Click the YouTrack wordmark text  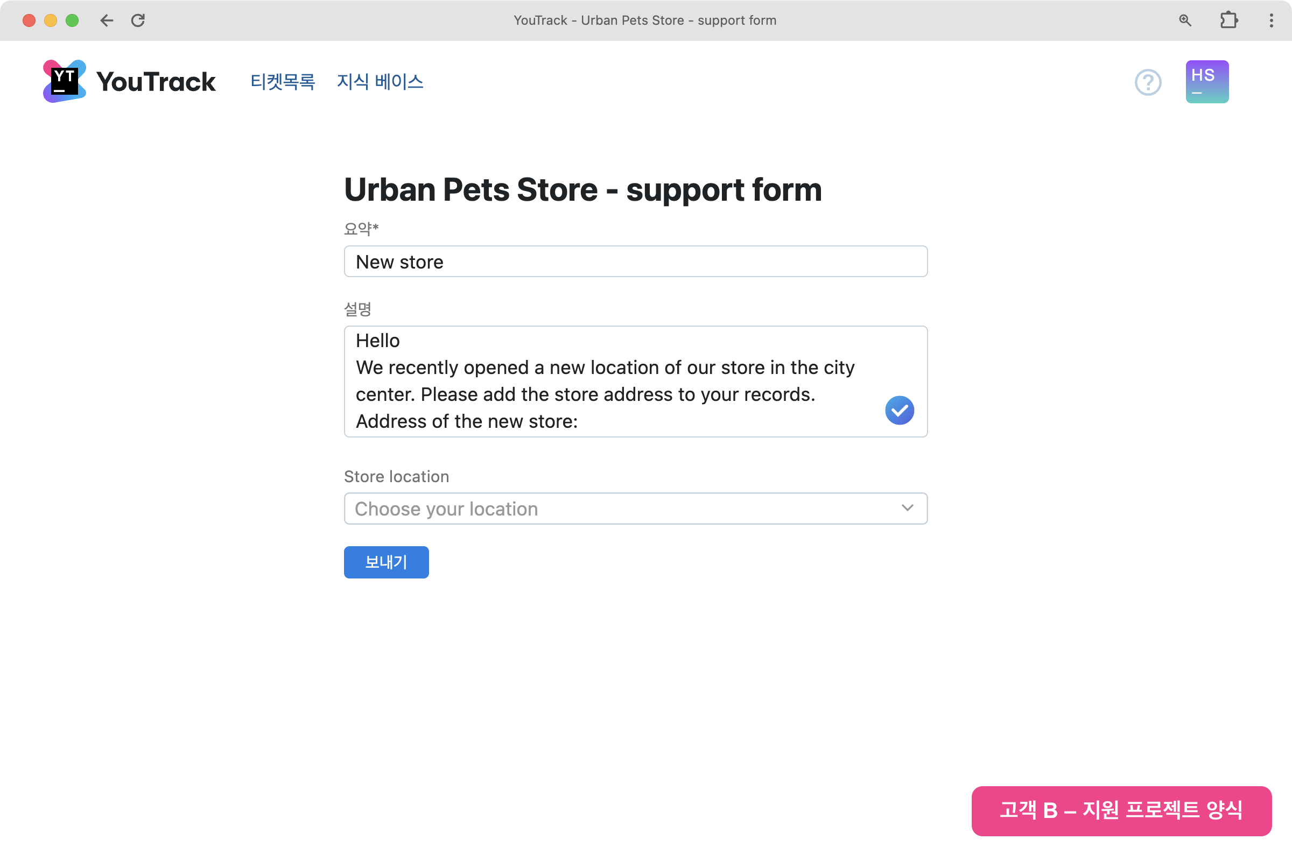156,82
